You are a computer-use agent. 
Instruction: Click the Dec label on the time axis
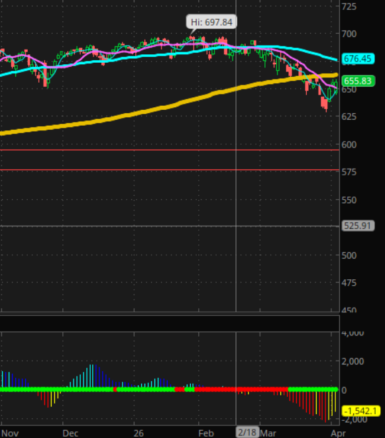[x=70, y=433]
